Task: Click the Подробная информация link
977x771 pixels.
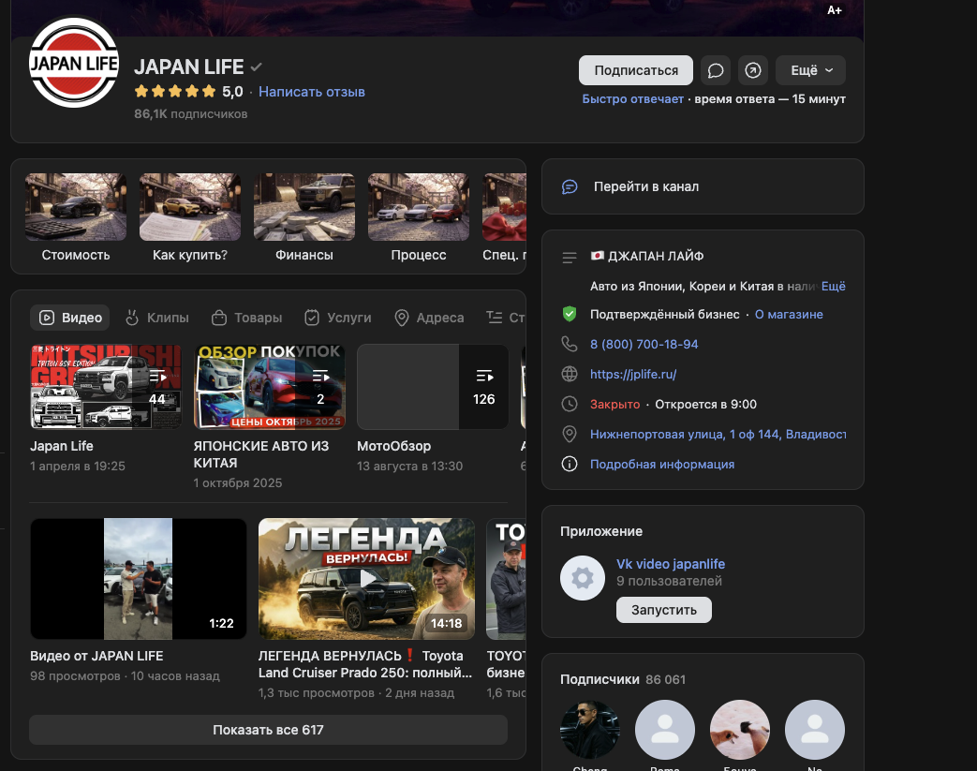Action: pos(662,465)
